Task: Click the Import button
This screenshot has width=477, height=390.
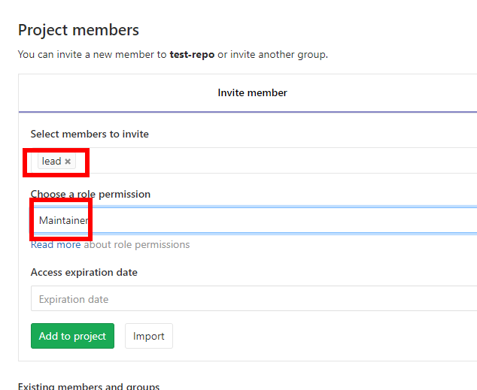Action: click(149, 336)
